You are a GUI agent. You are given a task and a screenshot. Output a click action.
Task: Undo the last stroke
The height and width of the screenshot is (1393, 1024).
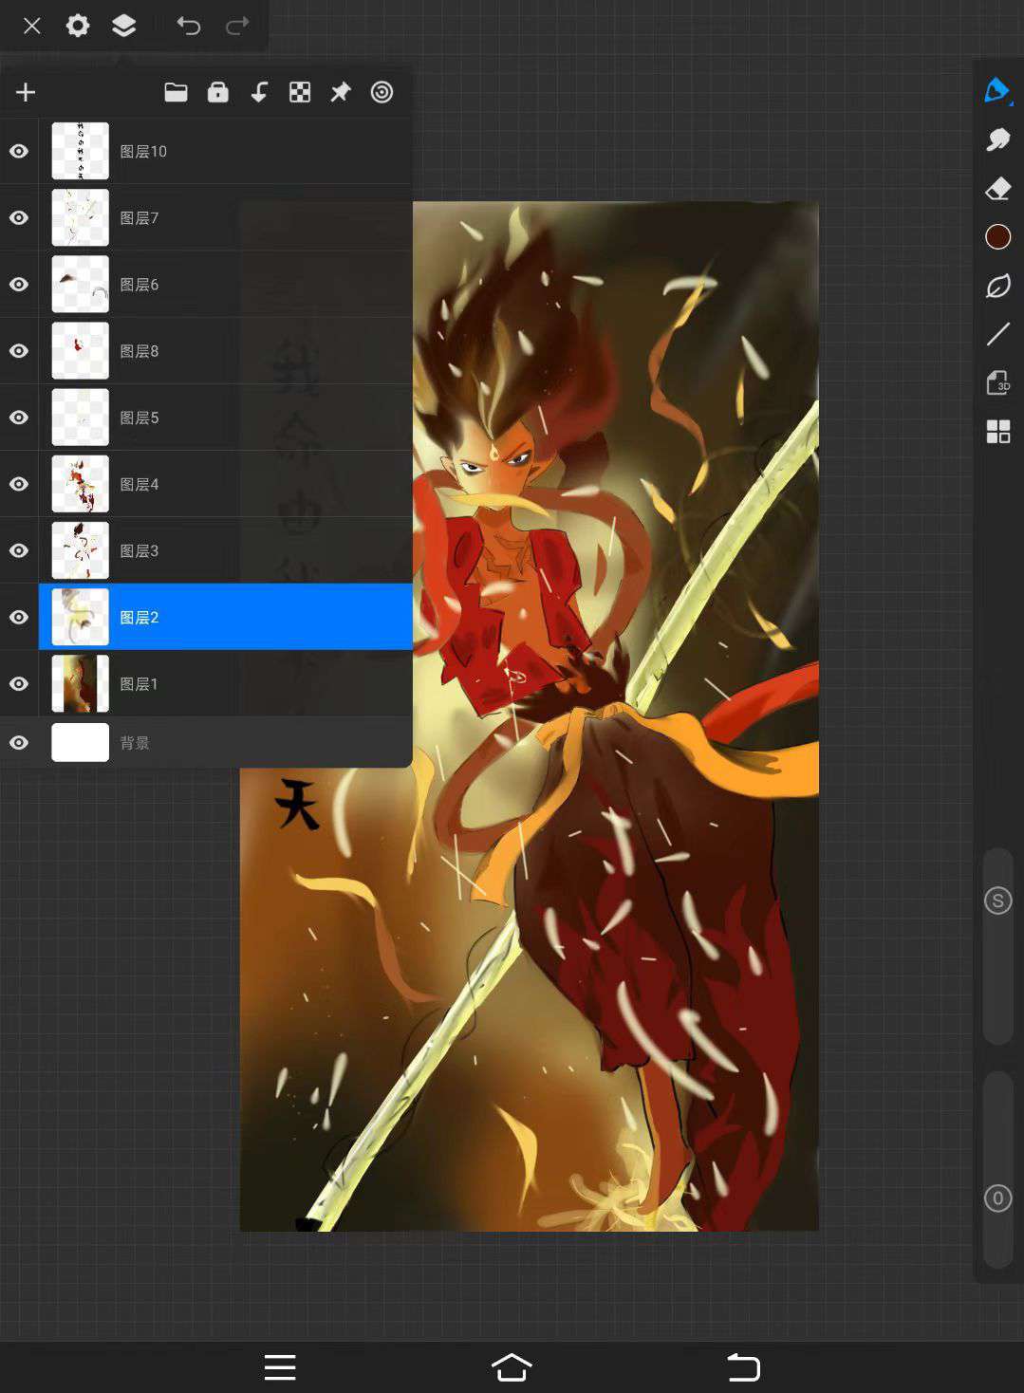[x=188, y=26]
